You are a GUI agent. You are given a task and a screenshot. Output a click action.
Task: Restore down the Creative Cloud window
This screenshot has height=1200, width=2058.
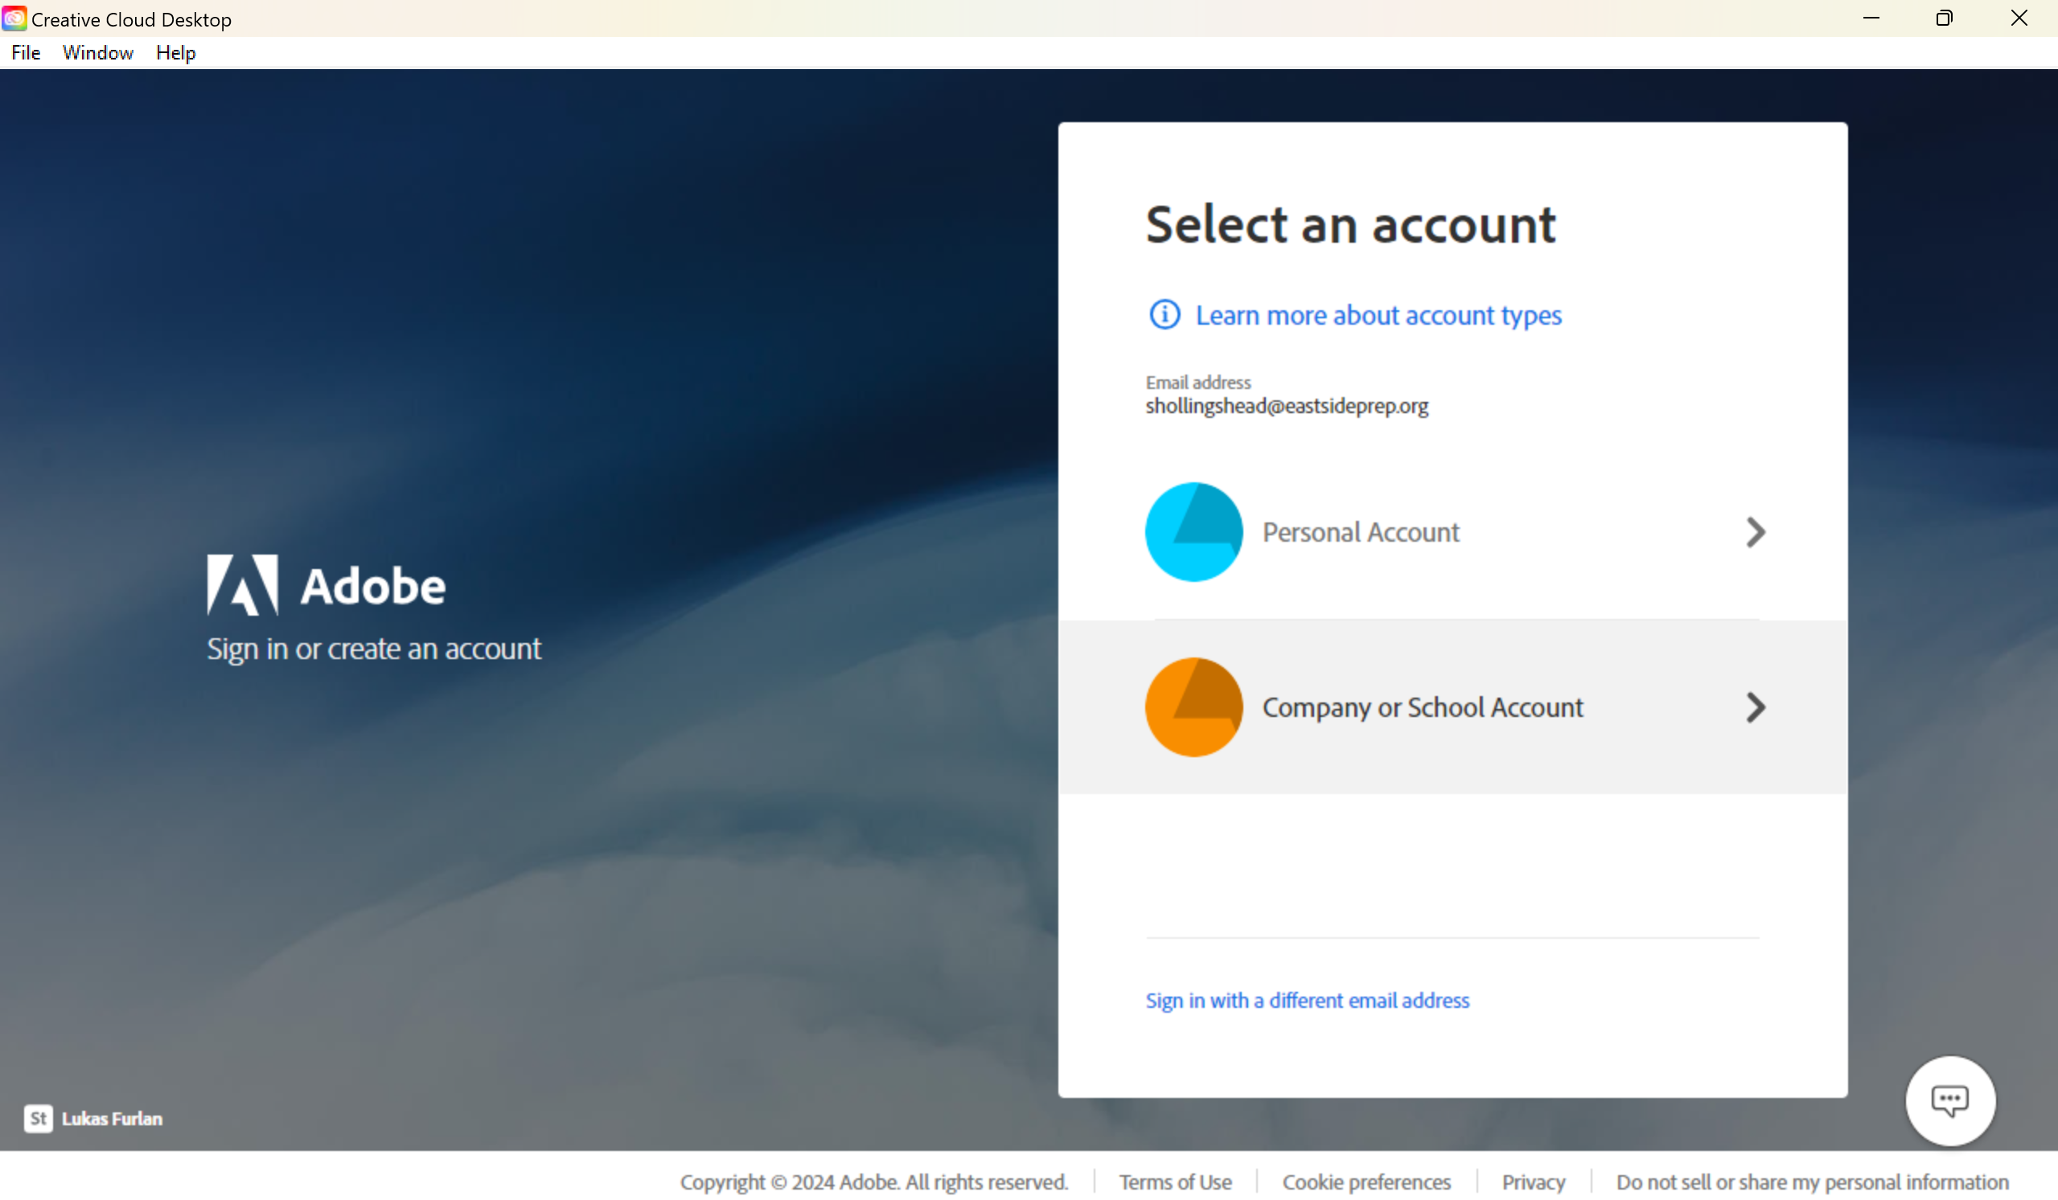point(1944,18)
